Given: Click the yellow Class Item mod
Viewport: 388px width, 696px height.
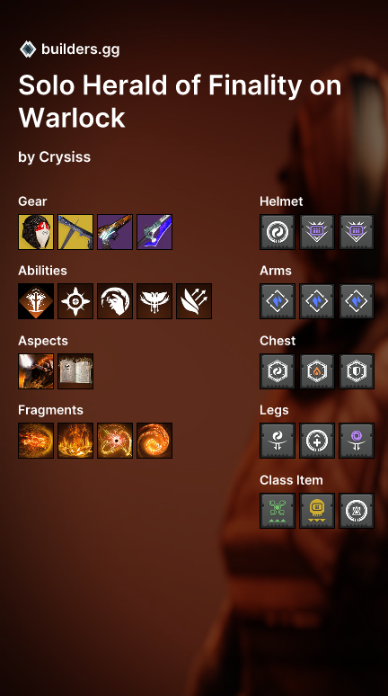Looking at the screenshot, I should [317, 511].
